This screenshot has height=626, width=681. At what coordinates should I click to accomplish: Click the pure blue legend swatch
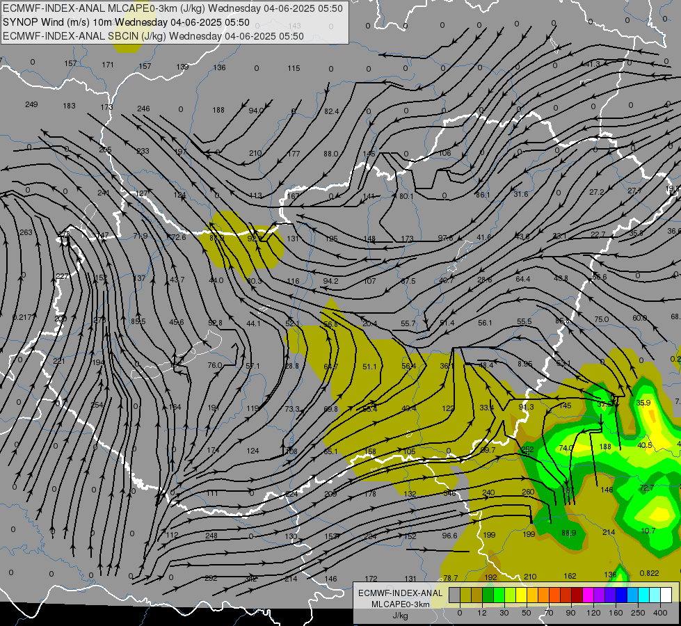point(622,595)
